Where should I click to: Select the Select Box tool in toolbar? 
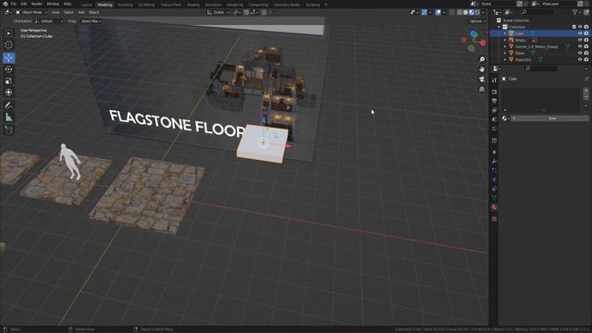pyautogui.click(x=8, y=33)
